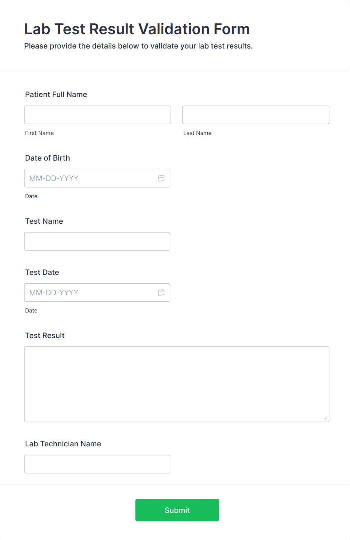Submit the lab test validation form

177,510
